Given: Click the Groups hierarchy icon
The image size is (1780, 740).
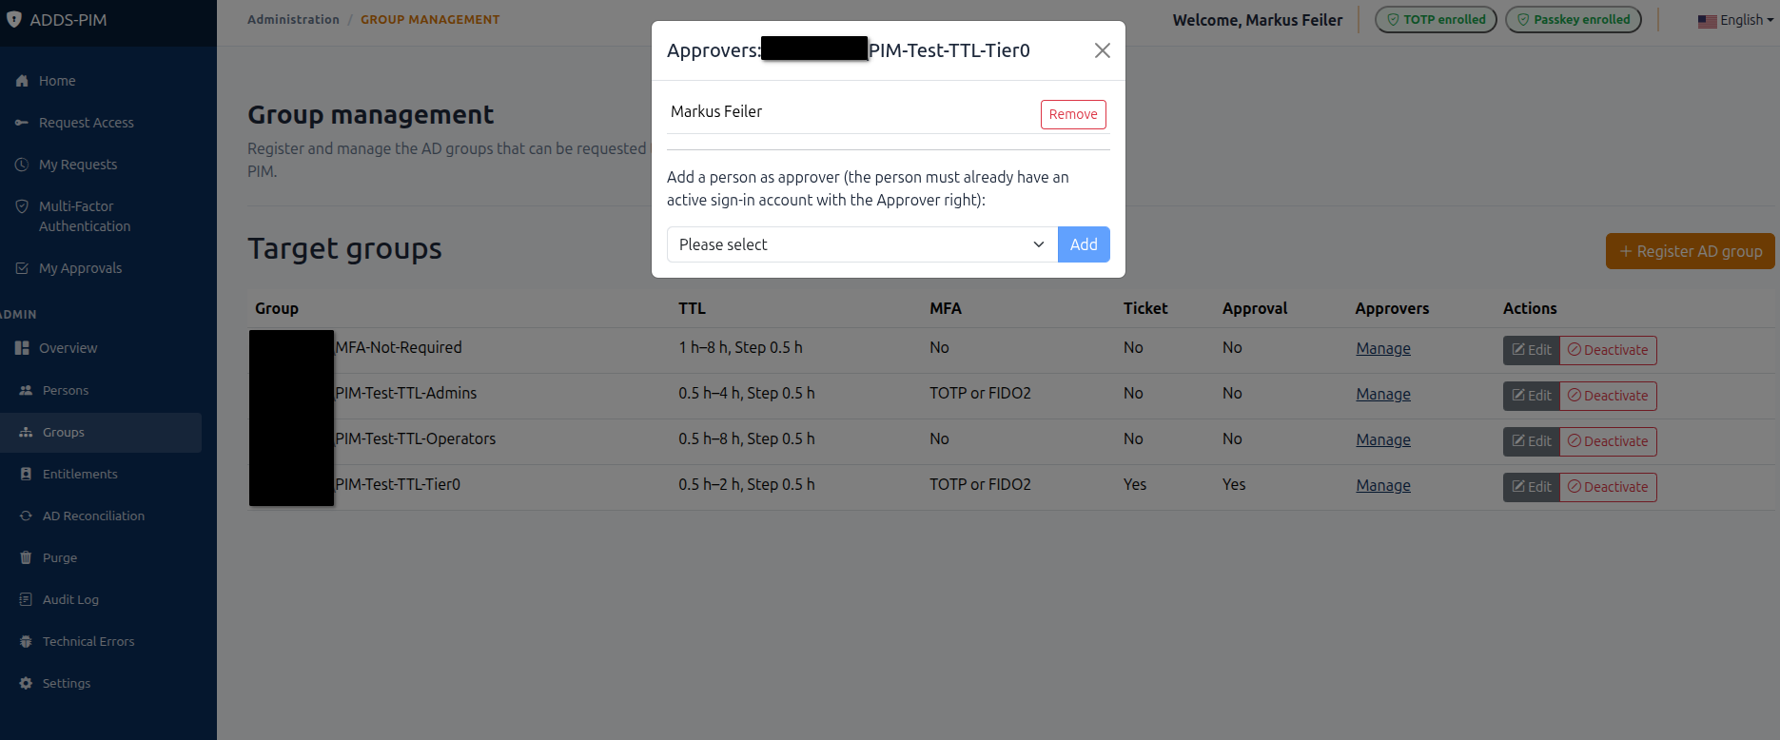Looking at the screenshot, I should pos(26,433).
